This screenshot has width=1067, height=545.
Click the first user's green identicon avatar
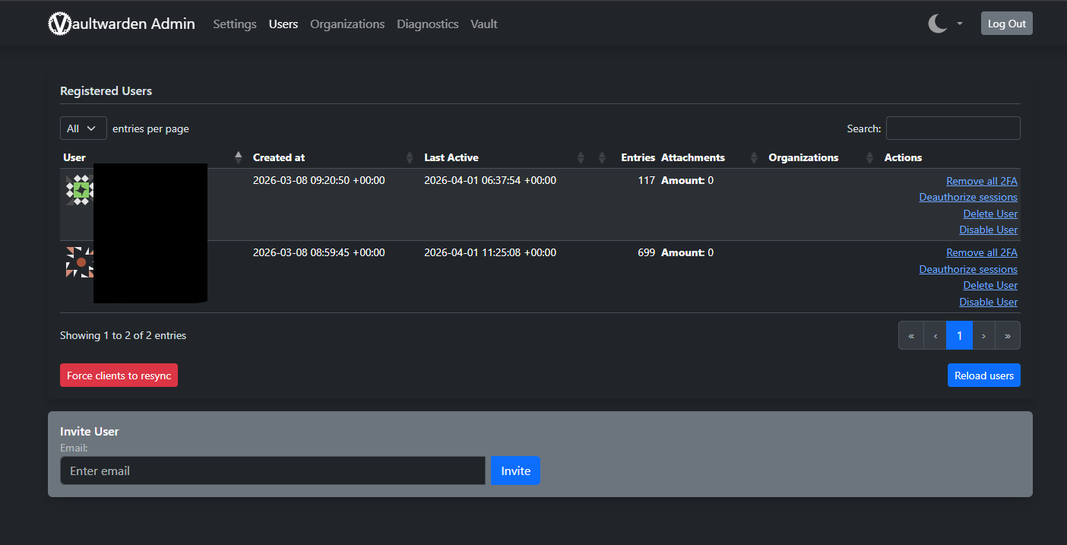(79, 190)
